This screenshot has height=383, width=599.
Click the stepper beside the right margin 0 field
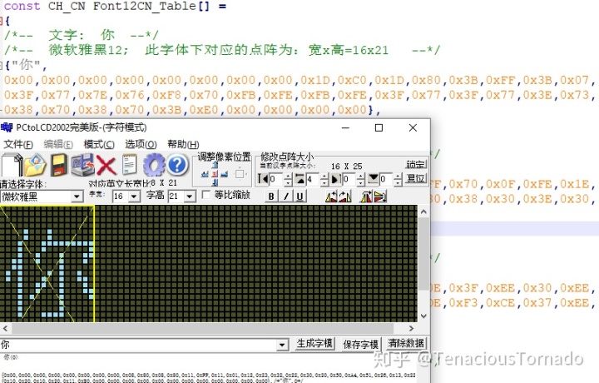360,179
